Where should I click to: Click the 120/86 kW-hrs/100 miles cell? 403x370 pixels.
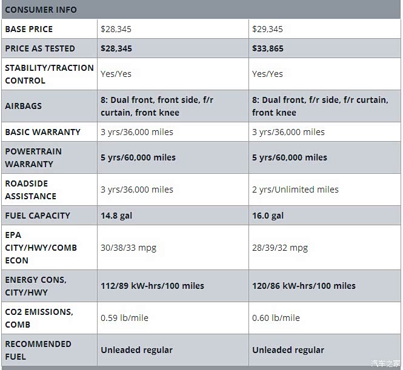coord(304,286)
